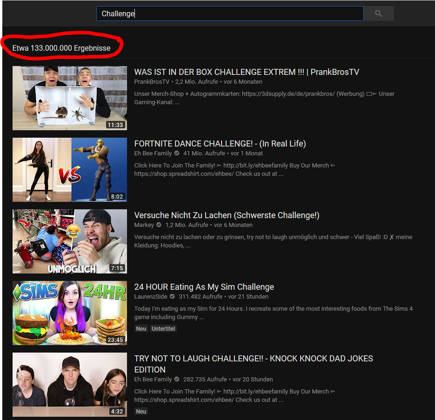Open the Knock Knock Dad Jokes thumbnail
Screen dimensions: 435x420
coord(70,384)
